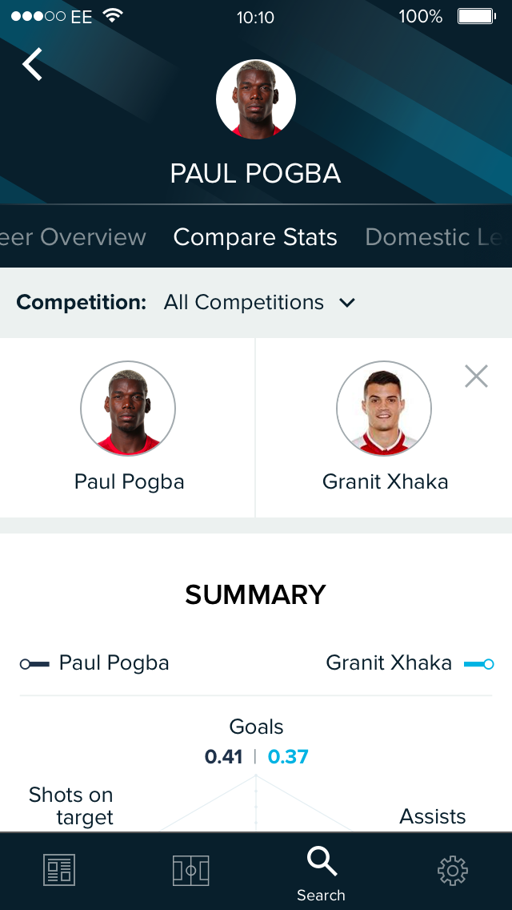
Task: Open the football pitch icon tab
Action: point(190,870)
